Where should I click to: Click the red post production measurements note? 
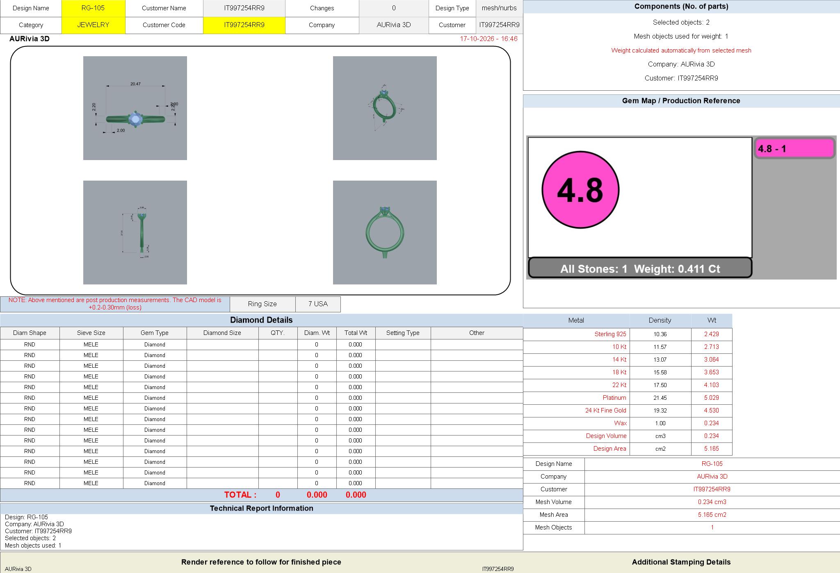tap(115, 304)
